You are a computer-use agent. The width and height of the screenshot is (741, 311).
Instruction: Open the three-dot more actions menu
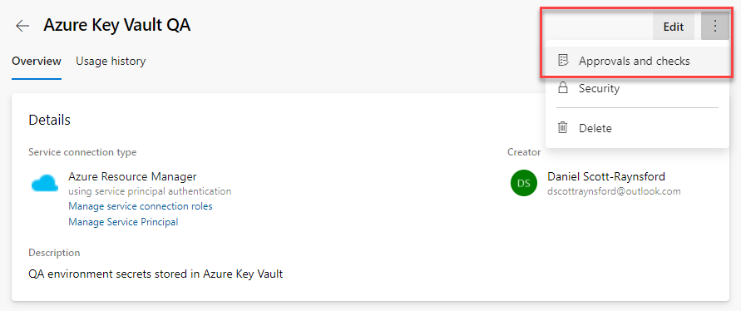[x=715, y=26]
